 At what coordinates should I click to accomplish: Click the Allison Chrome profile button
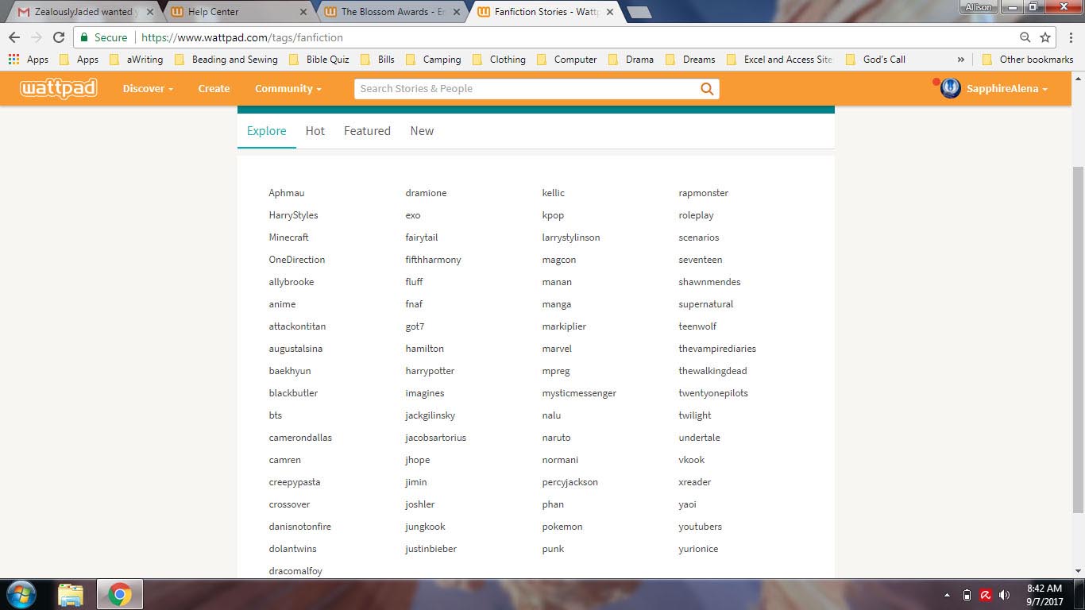click(x=979, y=7)
